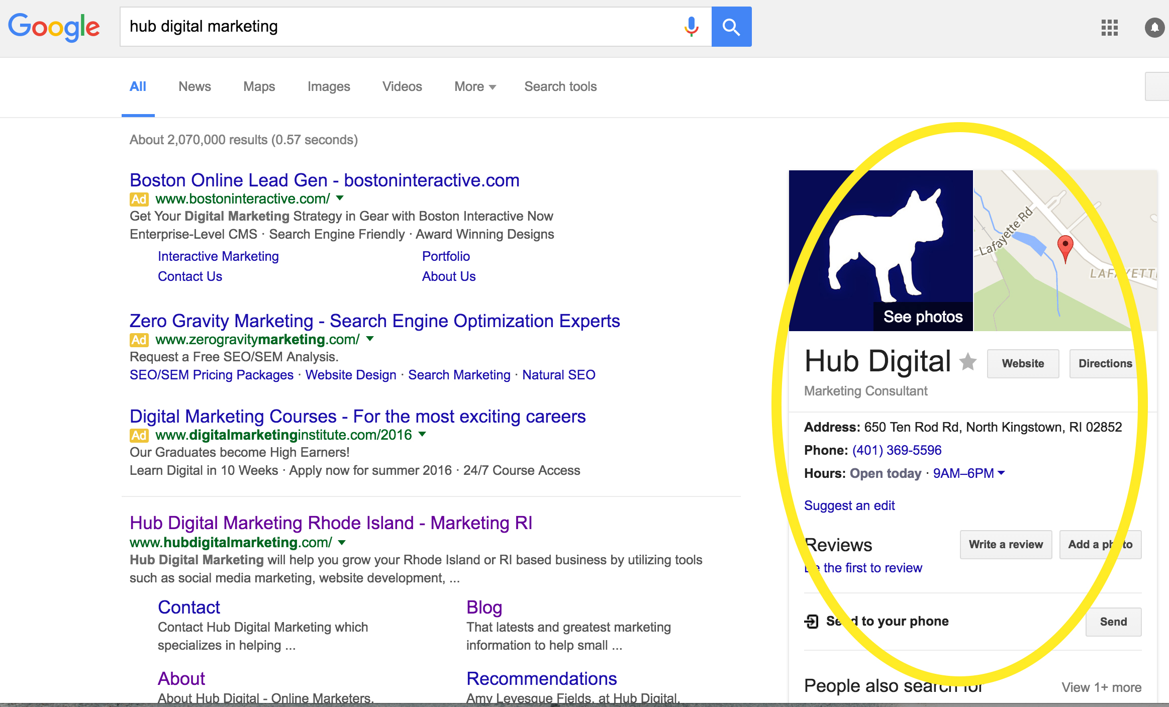The width and height of the screenshot is (1169, 707).
Task: Open the bostoninteractive.com ad URL dropdown arrow
Action: click(x=340, y=198)
